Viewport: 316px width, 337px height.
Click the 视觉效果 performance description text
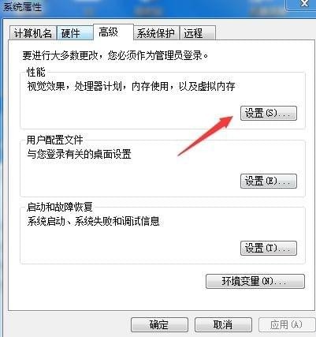click(131, 86)
